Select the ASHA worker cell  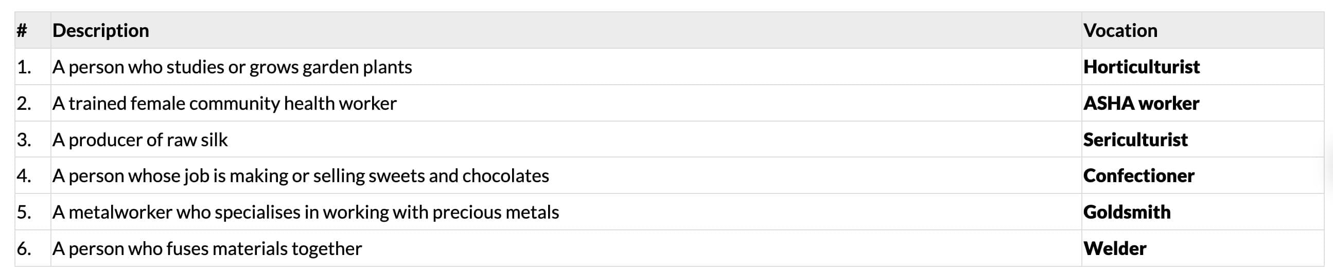[x=1141, y=103]
